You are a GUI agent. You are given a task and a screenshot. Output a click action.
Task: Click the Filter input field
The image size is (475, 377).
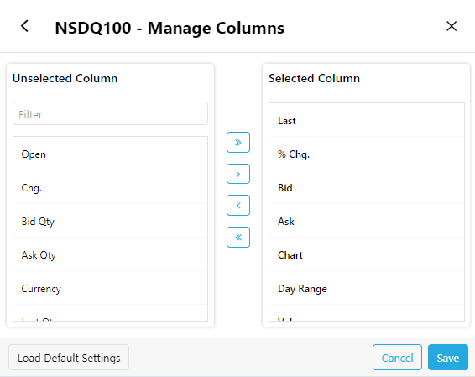tap(110, 114)
